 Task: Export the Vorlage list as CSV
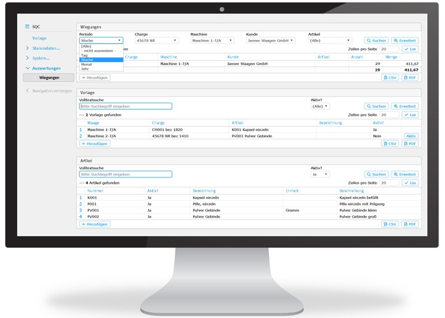[390, 143]
